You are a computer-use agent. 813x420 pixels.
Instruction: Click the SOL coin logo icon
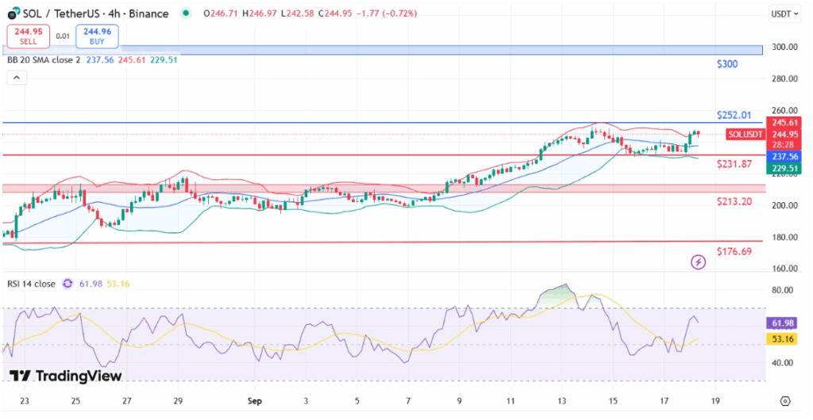click(13, 13)
